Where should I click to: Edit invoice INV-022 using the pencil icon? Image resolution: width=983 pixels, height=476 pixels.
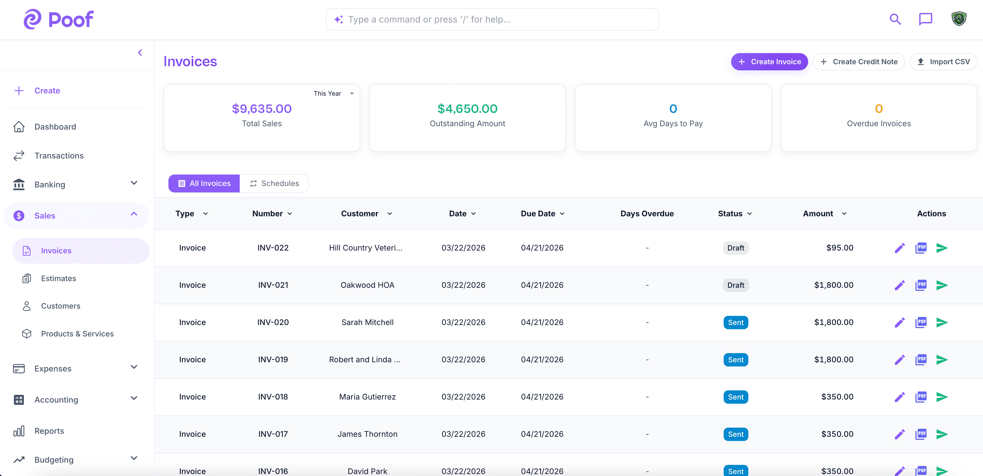pos(900,248)
